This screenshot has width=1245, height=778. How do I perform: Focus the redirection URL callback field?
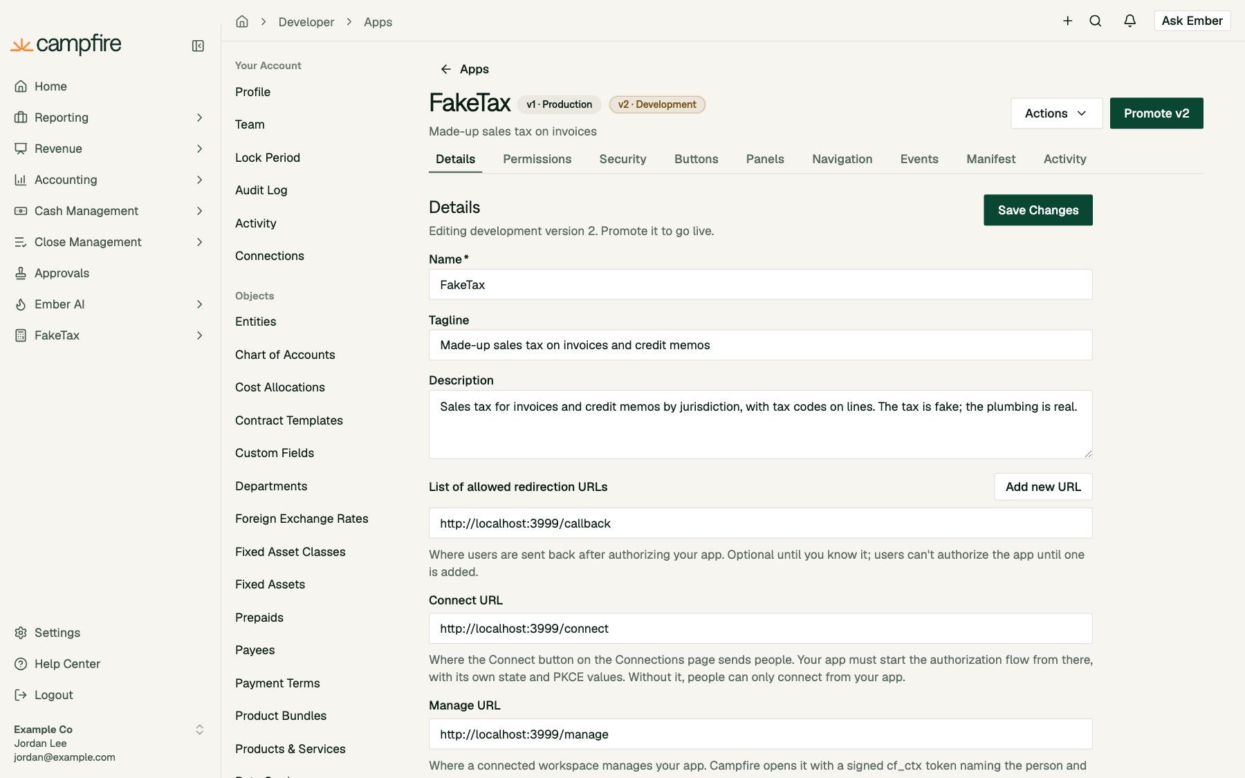[760, 524]
